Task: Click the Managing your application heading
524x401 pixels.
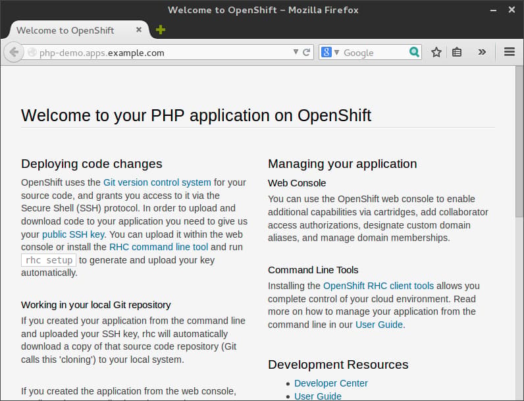Action: point(342,164)
